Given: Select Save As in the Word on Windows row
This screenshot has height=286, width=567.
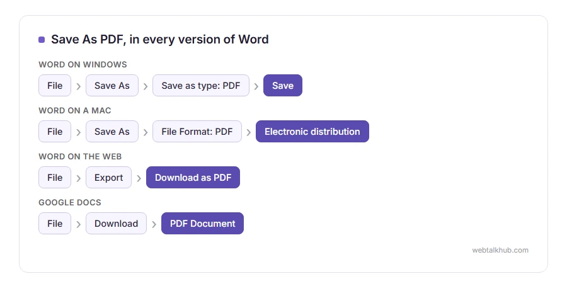Looking at the screenshot, I should tap(112, 85).
